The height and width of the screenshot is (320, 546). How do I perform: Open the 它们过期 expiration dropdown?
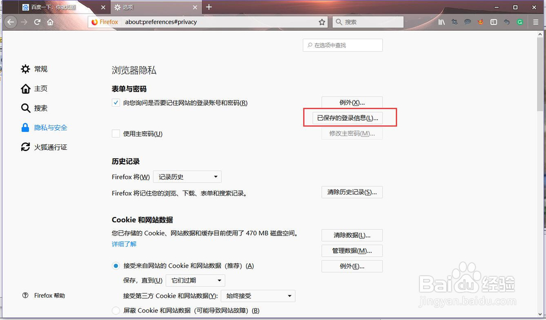[195, 280]
